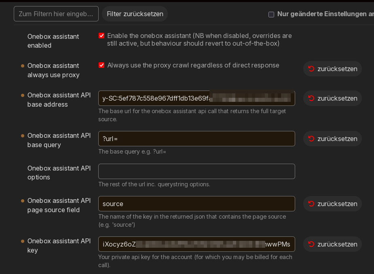The image size is (374, 274).
Task: Click 'The name of the key in the returned json' text
Action: [192, 221]
